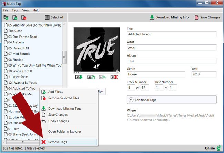This screenshot has height=153, width=224.
Task: Click the disc total field
Action: 173,88
